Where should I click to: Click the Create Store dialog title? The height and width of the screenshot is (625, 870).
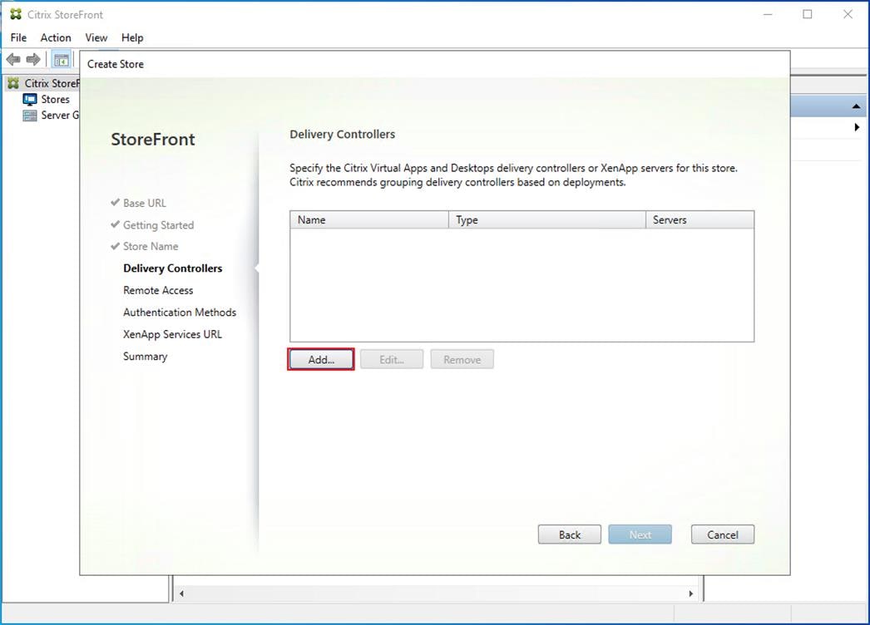[x=116, y=64]
